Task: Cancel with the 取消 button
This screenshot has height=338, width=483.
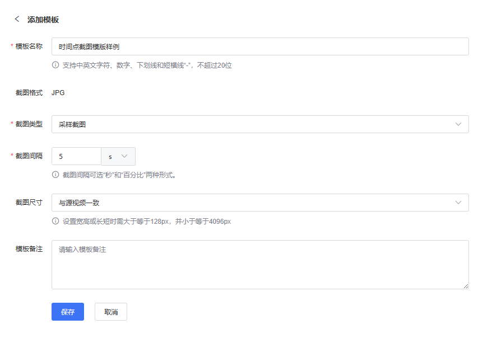Action: point(111,312)
